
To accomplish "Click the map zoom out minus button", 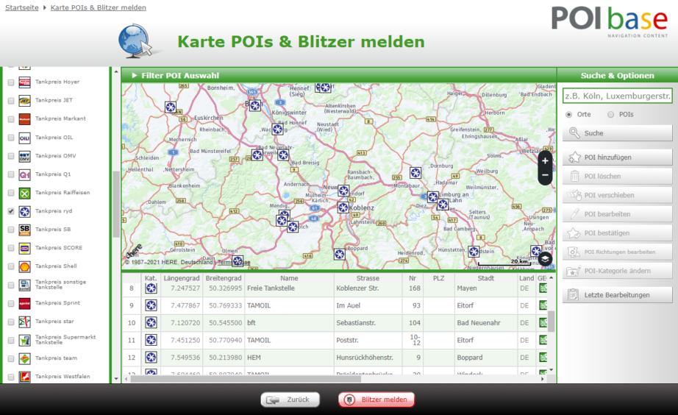I will coord(545,176).
